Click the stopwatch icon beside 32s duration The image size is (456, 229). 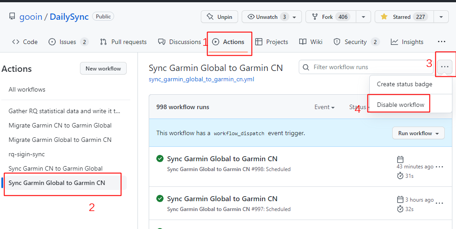click(x=400, y=209)
